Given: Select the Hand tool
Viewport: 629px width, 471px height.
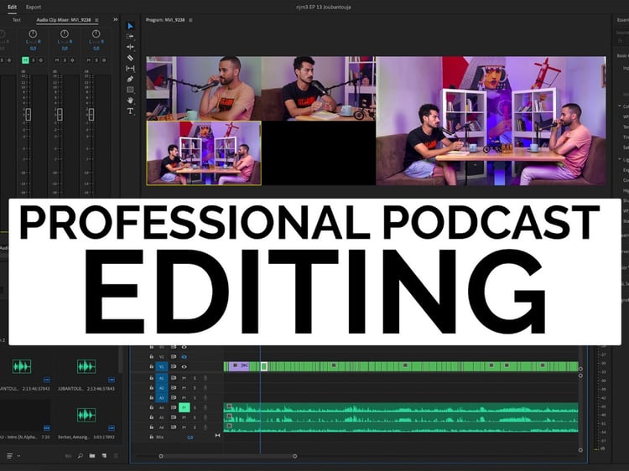Looking at the screenshot, I should [130, 101].
